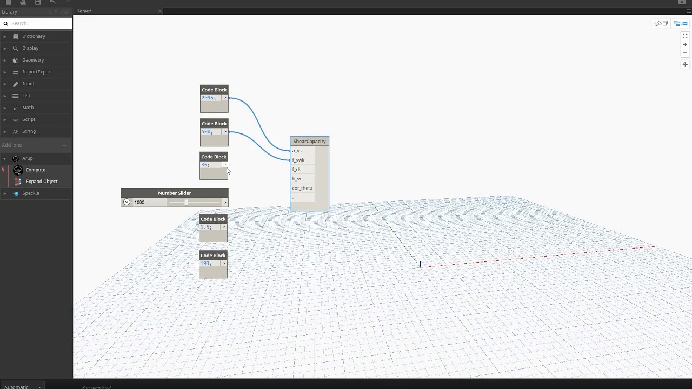Click the b_w input port

tap(302, 179)
